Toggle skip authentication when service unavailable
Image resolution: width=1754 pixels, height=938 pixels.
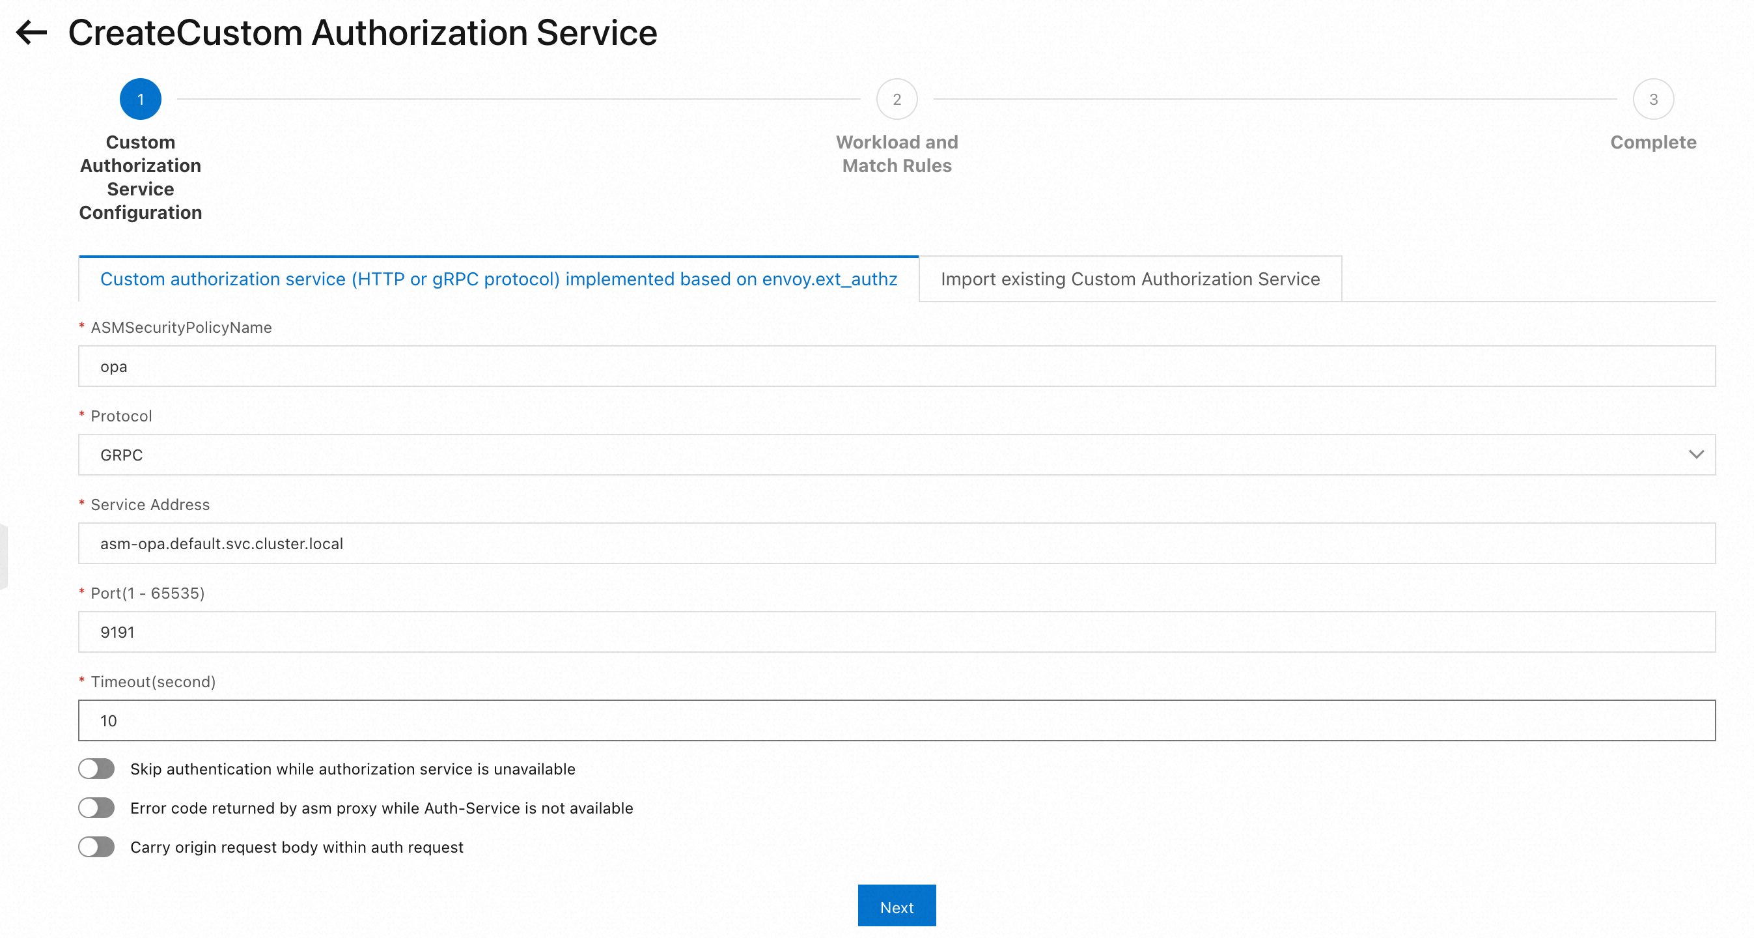pos(96,769)
